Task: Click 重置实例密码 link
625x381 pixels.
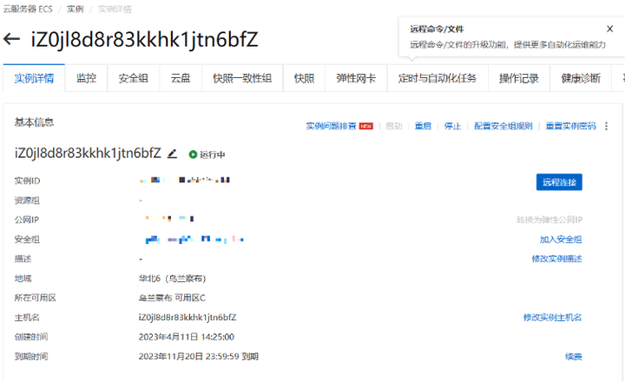Action: (x=571, y=126)
